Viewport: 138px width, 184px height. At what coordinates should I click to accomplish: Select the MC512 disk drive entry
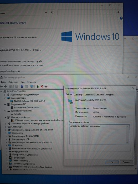[18, 114]
